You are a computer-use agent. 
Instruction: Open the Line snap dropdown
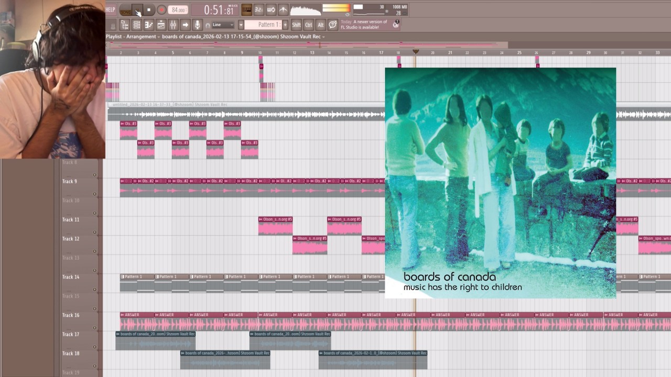pyautogui.click(x=223, y=25)
